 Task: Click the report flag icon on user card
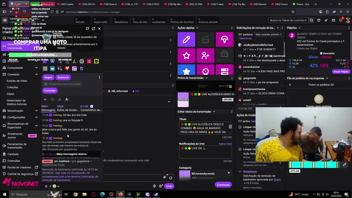tap(87, 28)
